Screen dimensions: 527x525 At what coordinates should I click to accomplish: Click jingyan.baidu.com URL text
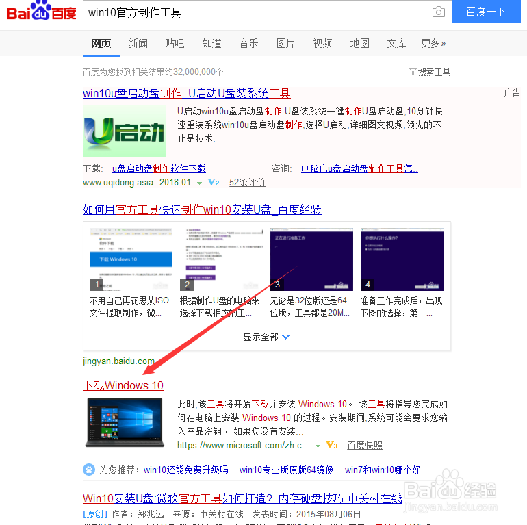(118, 361)
